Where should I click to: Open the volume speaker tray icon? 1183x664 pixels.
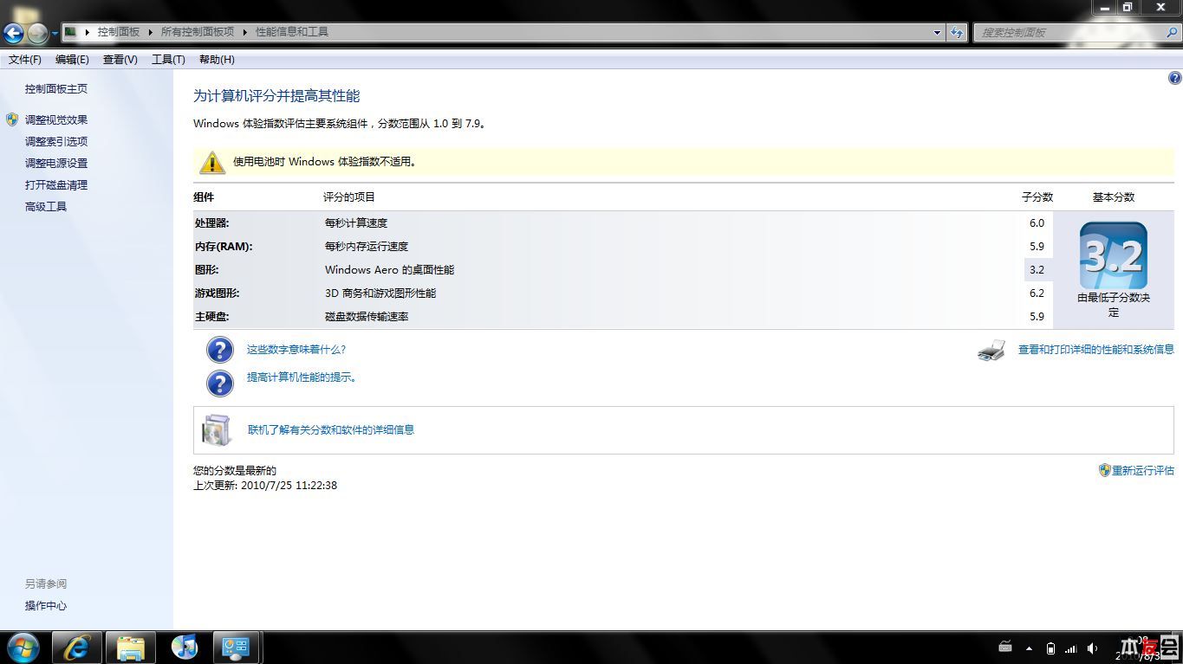(1092, 648)
